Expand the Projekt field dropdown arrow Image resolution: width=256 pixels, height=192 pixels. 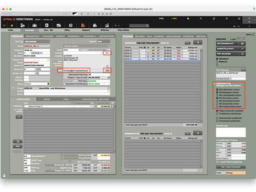(x=109, y=88)
